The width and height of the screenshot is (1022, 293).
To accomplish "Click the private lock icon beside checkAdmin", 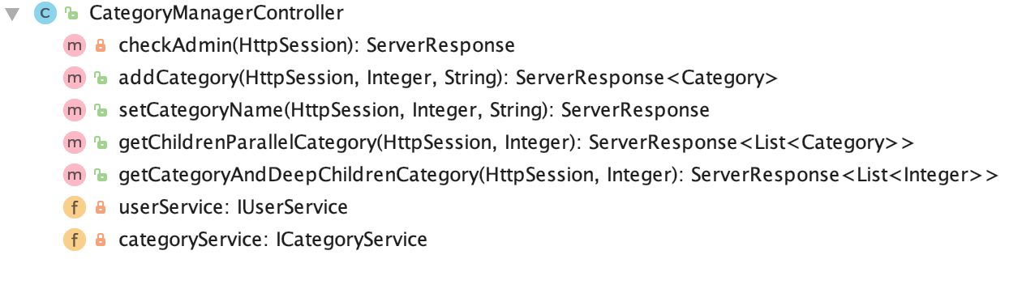I will [101, 46].
